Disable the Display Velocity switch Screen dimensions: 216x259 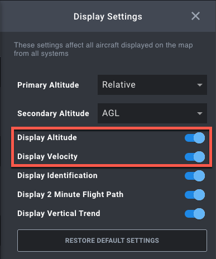[195, 157]
